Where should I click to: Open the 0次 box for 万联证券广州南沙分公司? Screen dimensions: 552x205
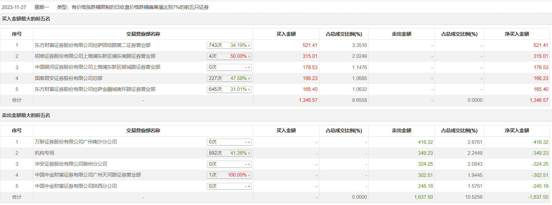pos(229,142)
